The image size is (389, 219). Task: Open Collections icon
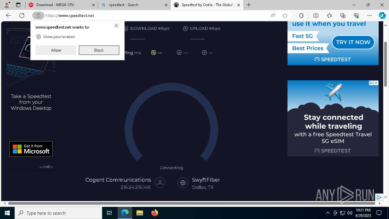tap(343, 16)
